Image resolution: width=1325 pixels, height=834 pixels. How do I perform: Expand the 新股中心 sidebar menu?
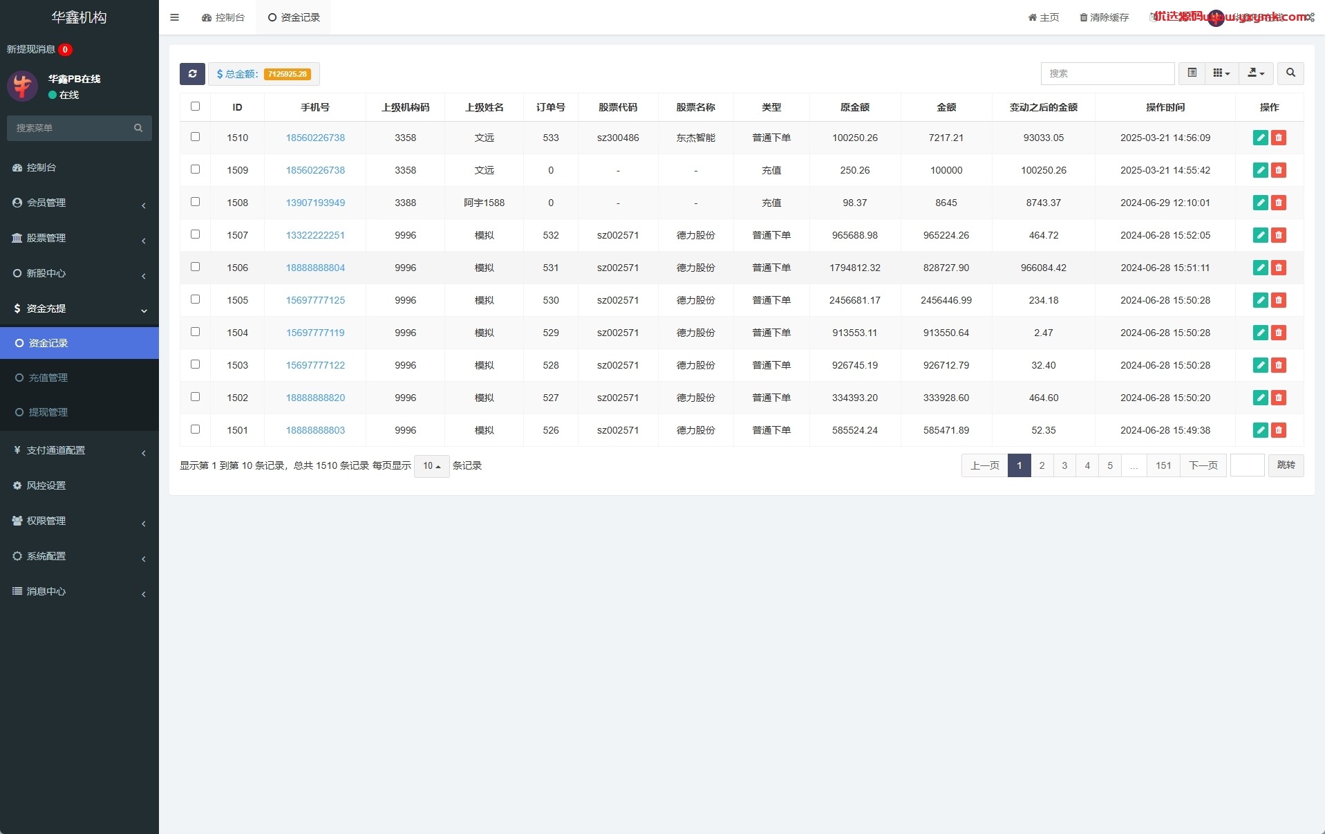click(x=79, y=273)
